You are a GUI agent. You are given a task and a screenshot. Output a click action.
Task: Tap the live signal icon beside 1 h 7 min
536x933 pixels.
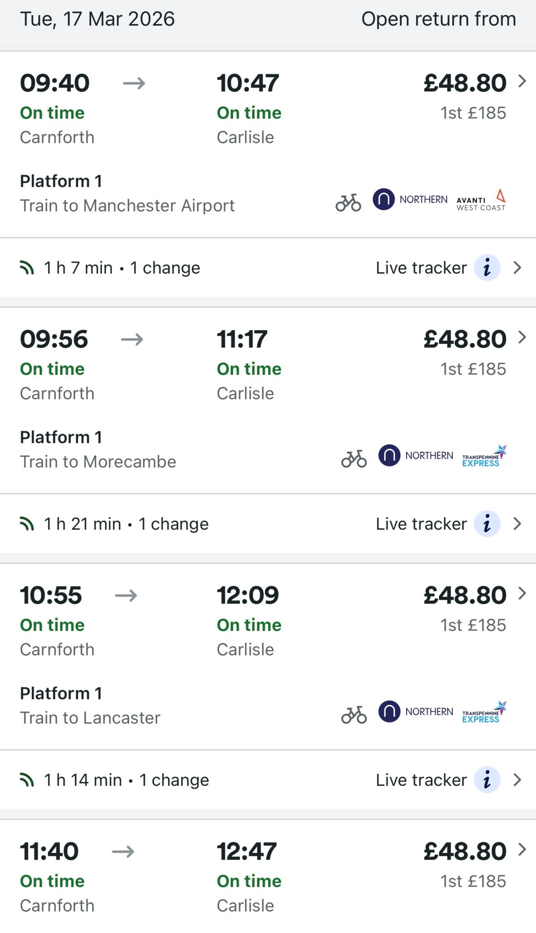tap(27, 268)
